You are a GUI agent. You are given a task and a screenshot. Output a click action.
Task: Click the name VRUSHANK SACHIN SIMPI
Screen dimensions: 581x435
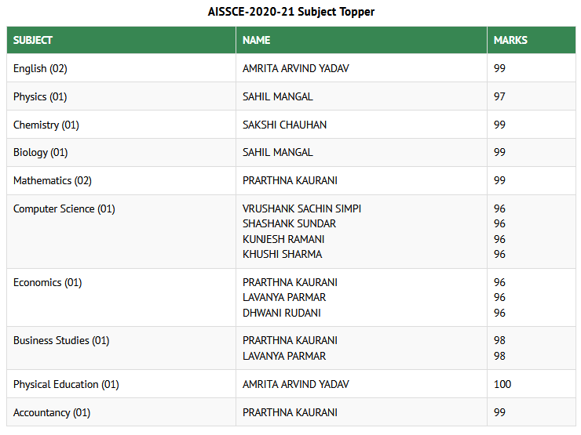pyautogui.click(x=301, y=208)
